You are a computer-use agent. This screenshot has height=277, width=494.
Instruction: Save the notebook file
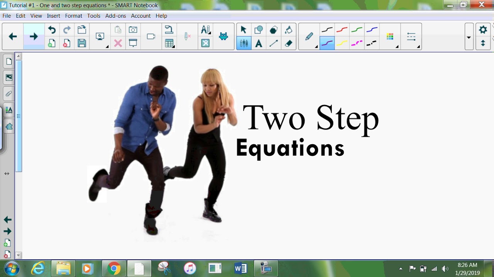point(81,43)
